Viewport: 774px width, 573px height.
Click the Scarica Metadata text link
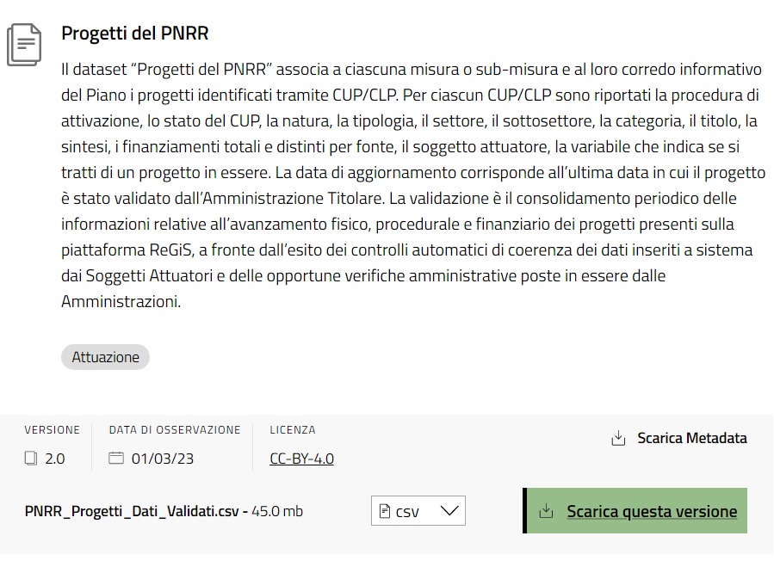(x=692, y=438)
